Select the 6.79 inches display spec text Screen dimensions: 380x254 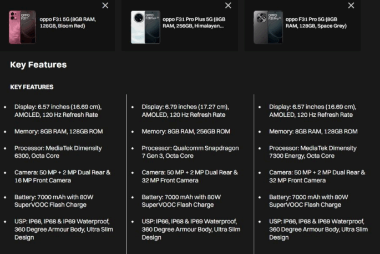click(185, 111)
